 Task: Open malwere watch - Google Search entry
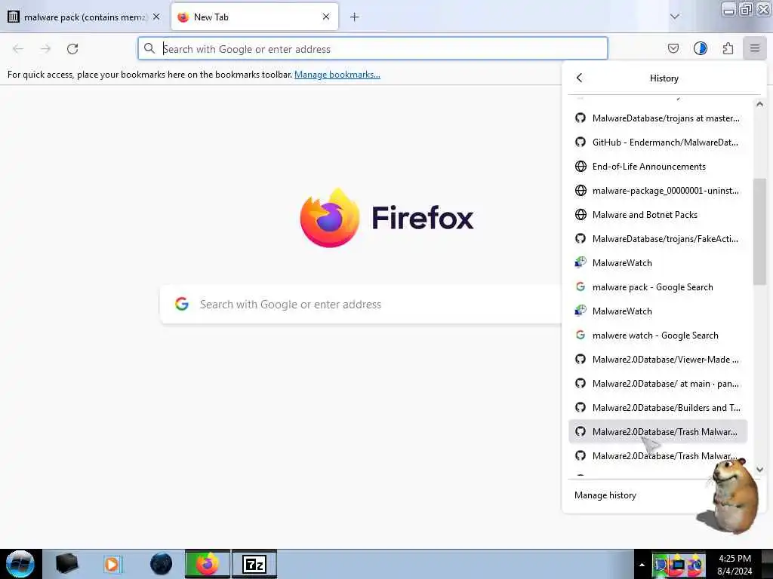point(658,335)
